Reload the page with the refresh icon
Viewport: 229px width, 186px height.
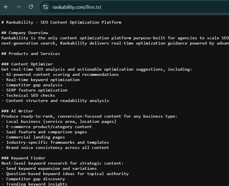coord(31,7)
